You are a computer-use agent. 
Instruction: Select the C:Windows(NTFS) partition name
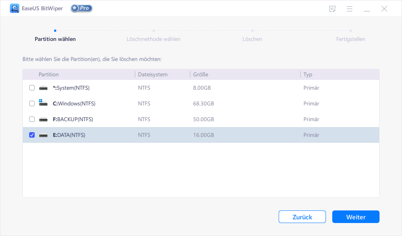tap(74, 103)
